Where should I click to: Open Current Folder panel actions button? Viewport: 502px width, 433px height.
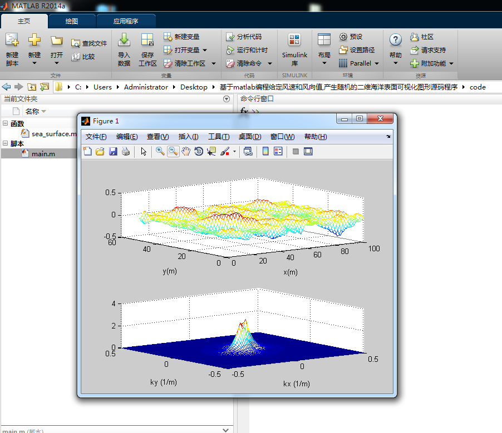pos(227,99)
